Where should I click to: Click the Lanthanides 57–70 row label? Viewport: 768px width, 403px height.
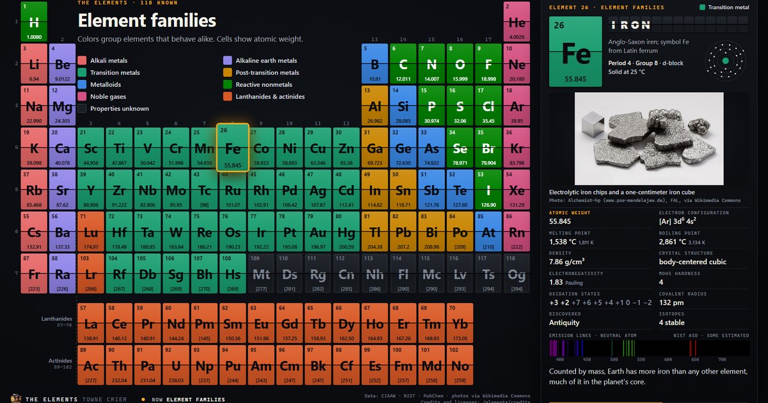[57, 322]
